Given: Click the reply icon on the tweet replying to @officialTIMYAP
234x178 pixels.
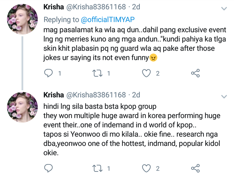Looking at the screenshot, I should click(49, 73).
